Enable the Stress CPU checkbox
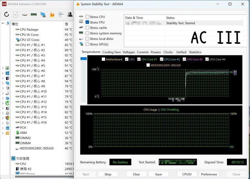This screenshot has height=179, width=250. pyautogui.click(x=87, y=17)
